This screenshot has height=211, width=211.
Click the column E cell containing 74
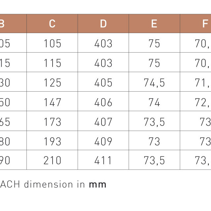(x=154, y=102)
